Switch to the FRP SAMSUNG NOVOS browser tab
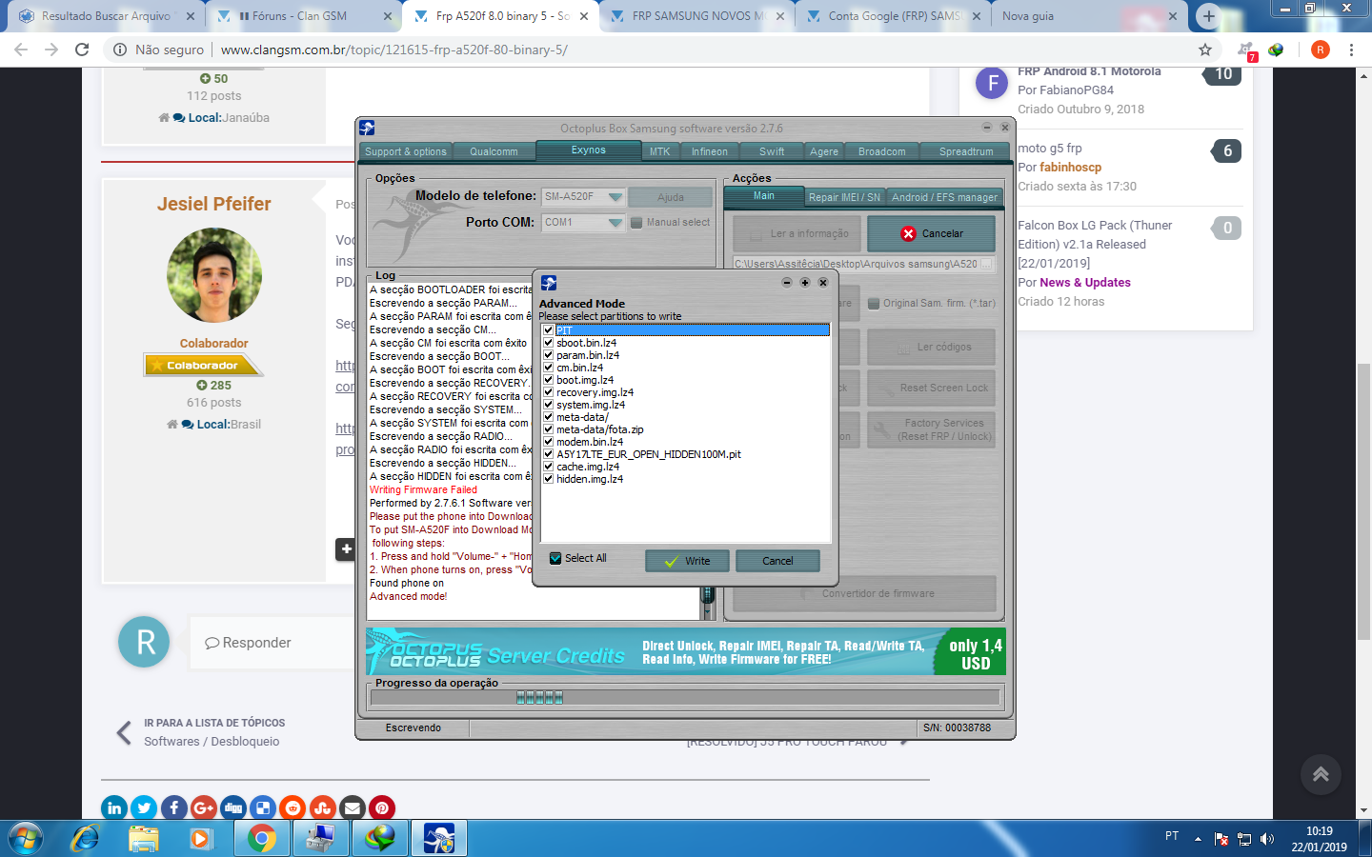 [x=697, y=16]
